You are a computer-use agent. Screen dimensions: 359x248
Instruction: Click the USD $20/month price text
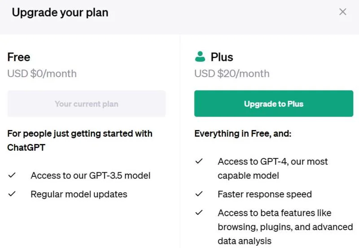[x=232, y=74]
